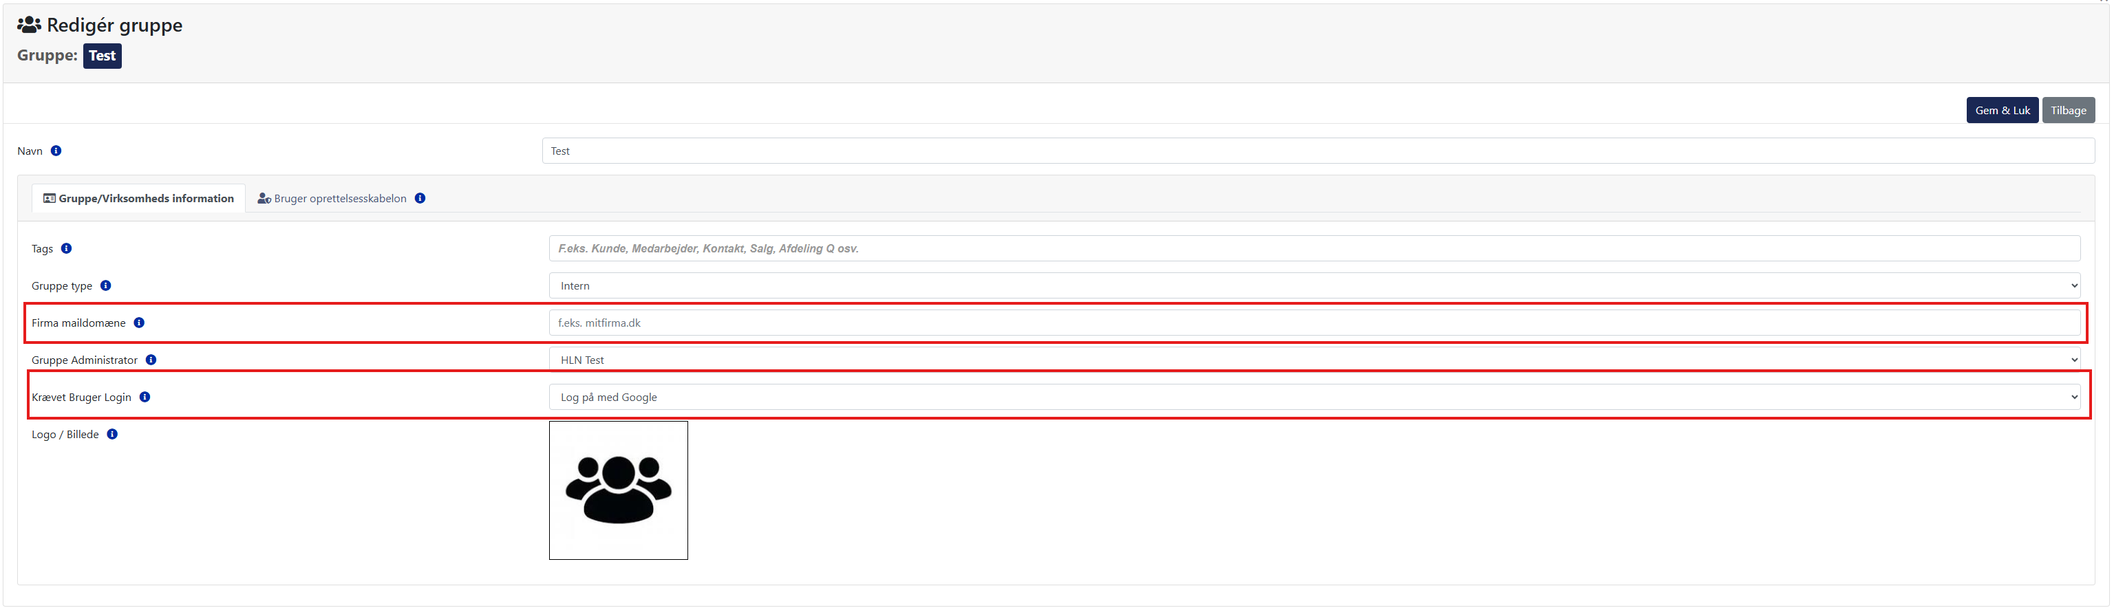This screenshot has width=2114, height=608.
Task: Open the Gruppe Administrator dropdown
Action: pos(1314,360)
